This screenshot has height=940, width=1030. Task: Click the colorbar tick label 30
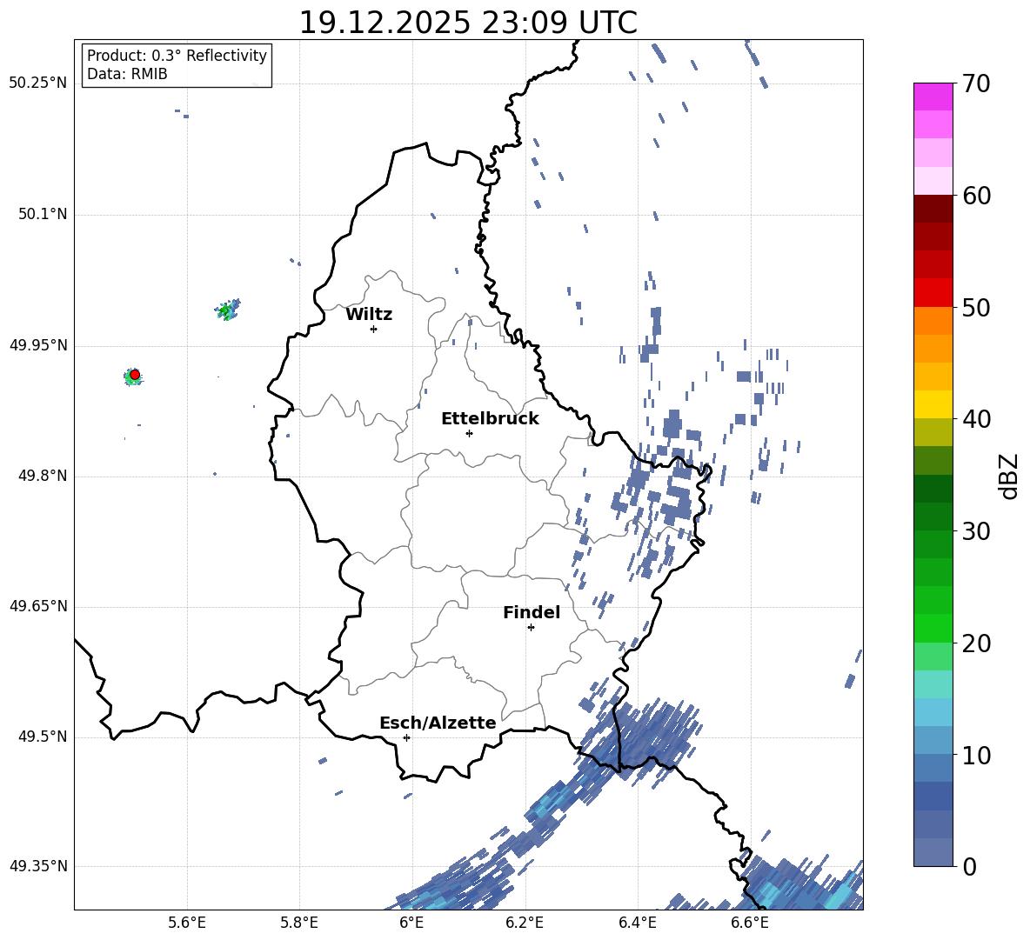coord(976,530)
